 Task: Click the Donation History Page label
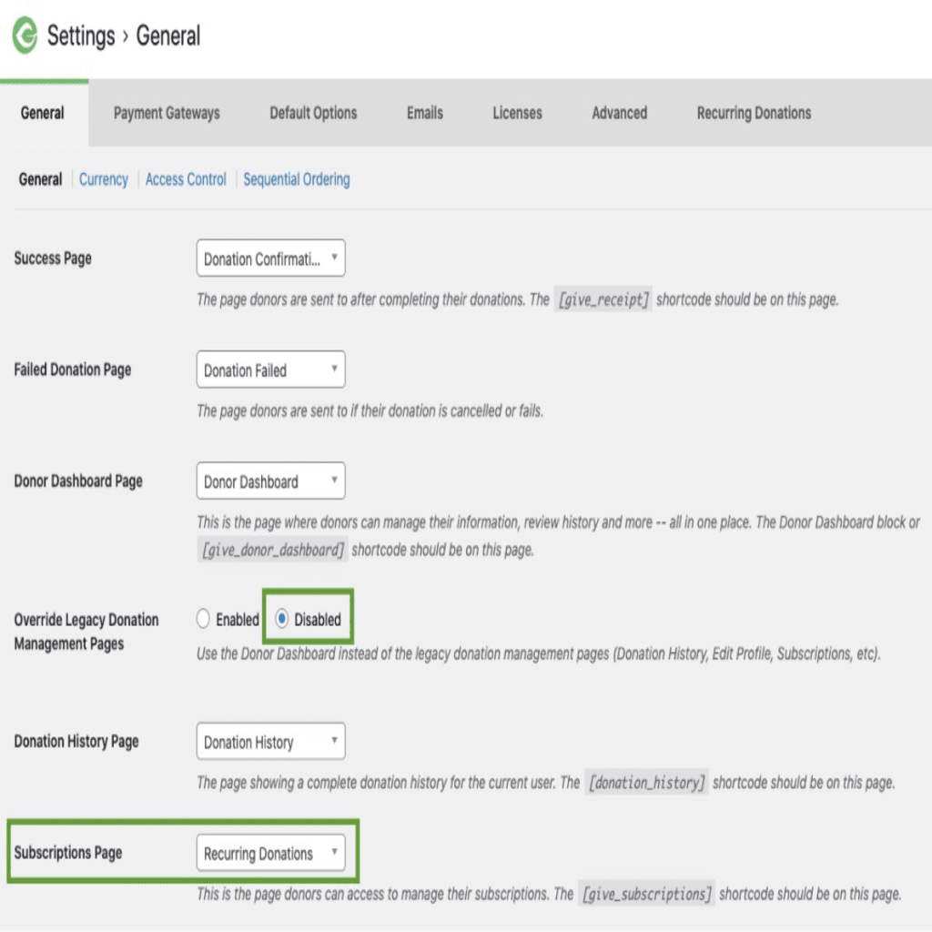[x=76, y=741]
